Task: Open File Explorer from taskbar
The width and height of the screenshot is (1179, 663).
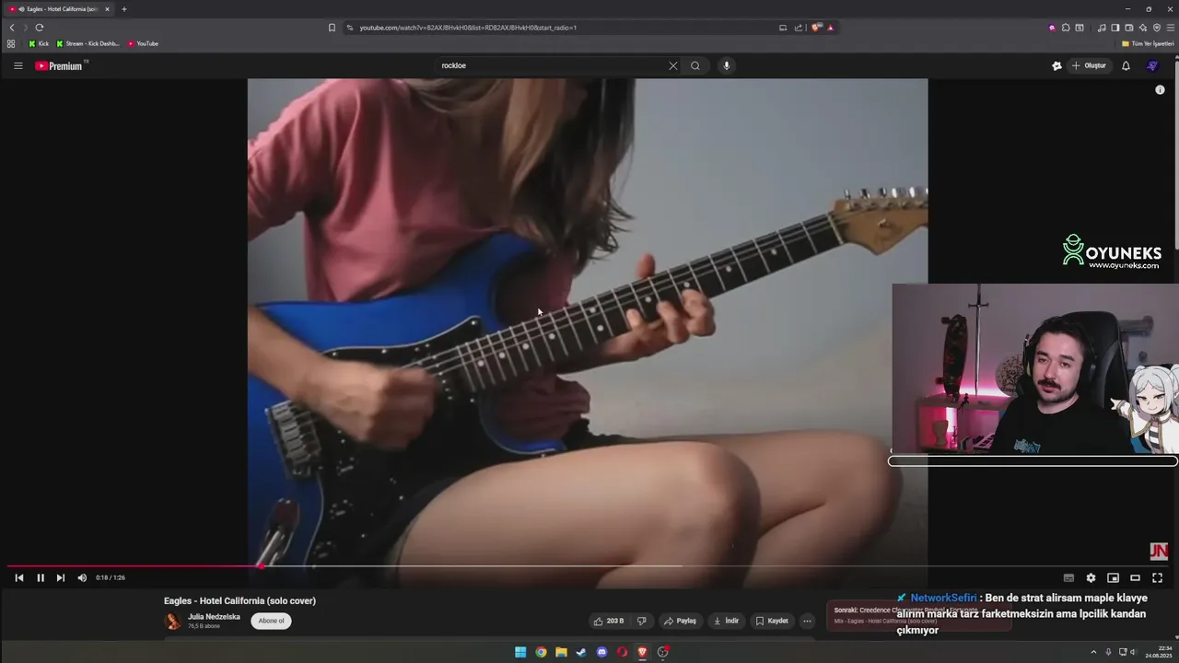Action: click(x=561, y=652)
